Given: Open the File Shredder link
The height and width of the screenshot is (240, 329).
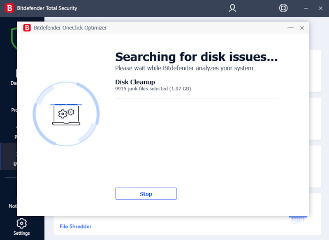Looking at the screenshot, I should pyautogui.click(x=76, y=226).
